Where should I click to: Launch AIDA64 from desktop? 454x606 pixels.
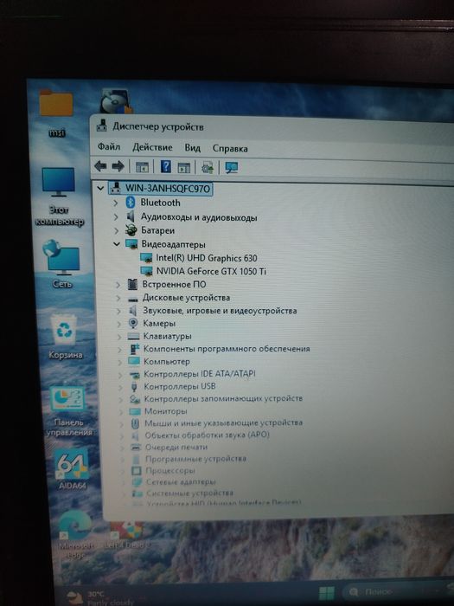pyautogui.click(x=72, y=469)
